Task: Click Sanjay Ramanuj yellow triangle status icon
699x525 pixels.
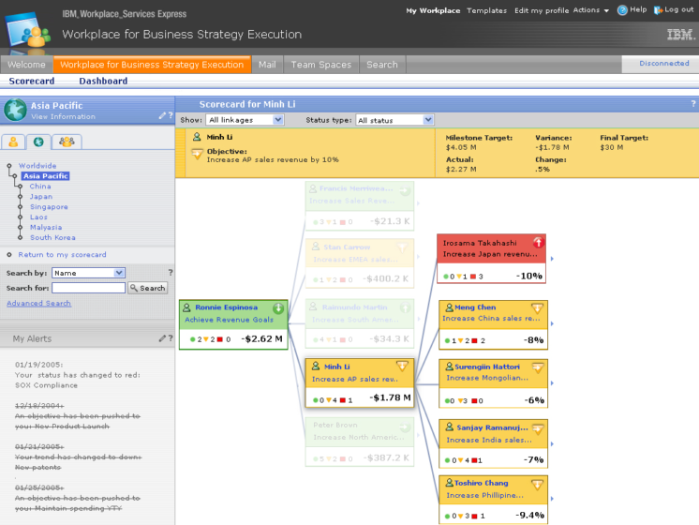Action: (538, 429)
